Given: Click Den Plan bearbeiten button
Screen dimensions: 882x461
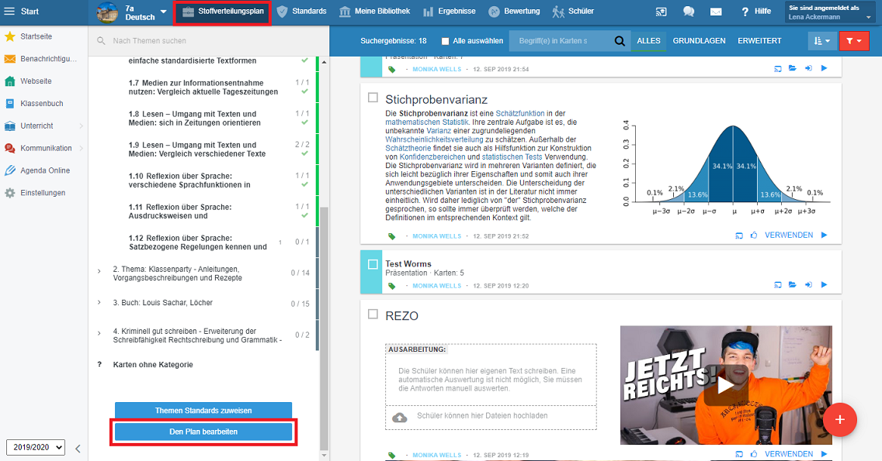Looking at the screenshot, I should 203,432.
